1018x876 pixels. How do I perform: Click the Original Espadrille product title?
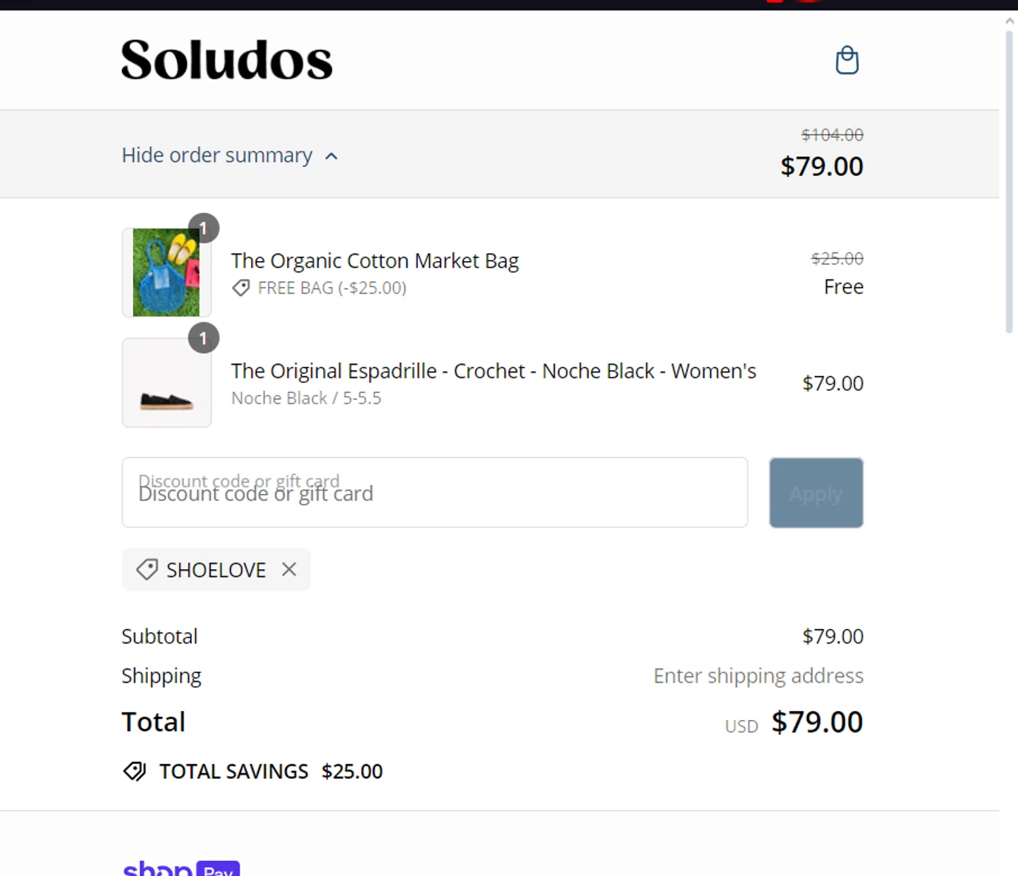493,371
